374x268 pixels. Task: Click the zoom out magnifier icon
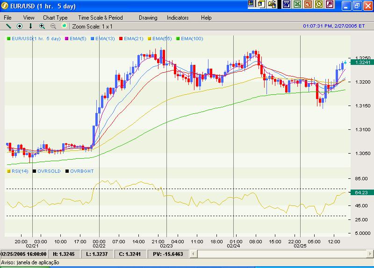tap(53, 26)
